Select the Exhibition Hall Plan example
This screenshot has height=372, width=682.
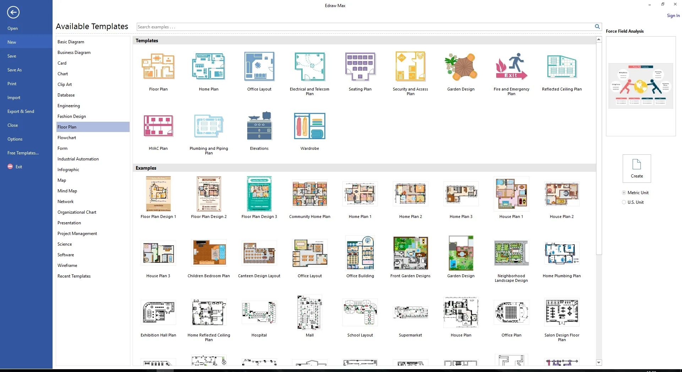158,312
